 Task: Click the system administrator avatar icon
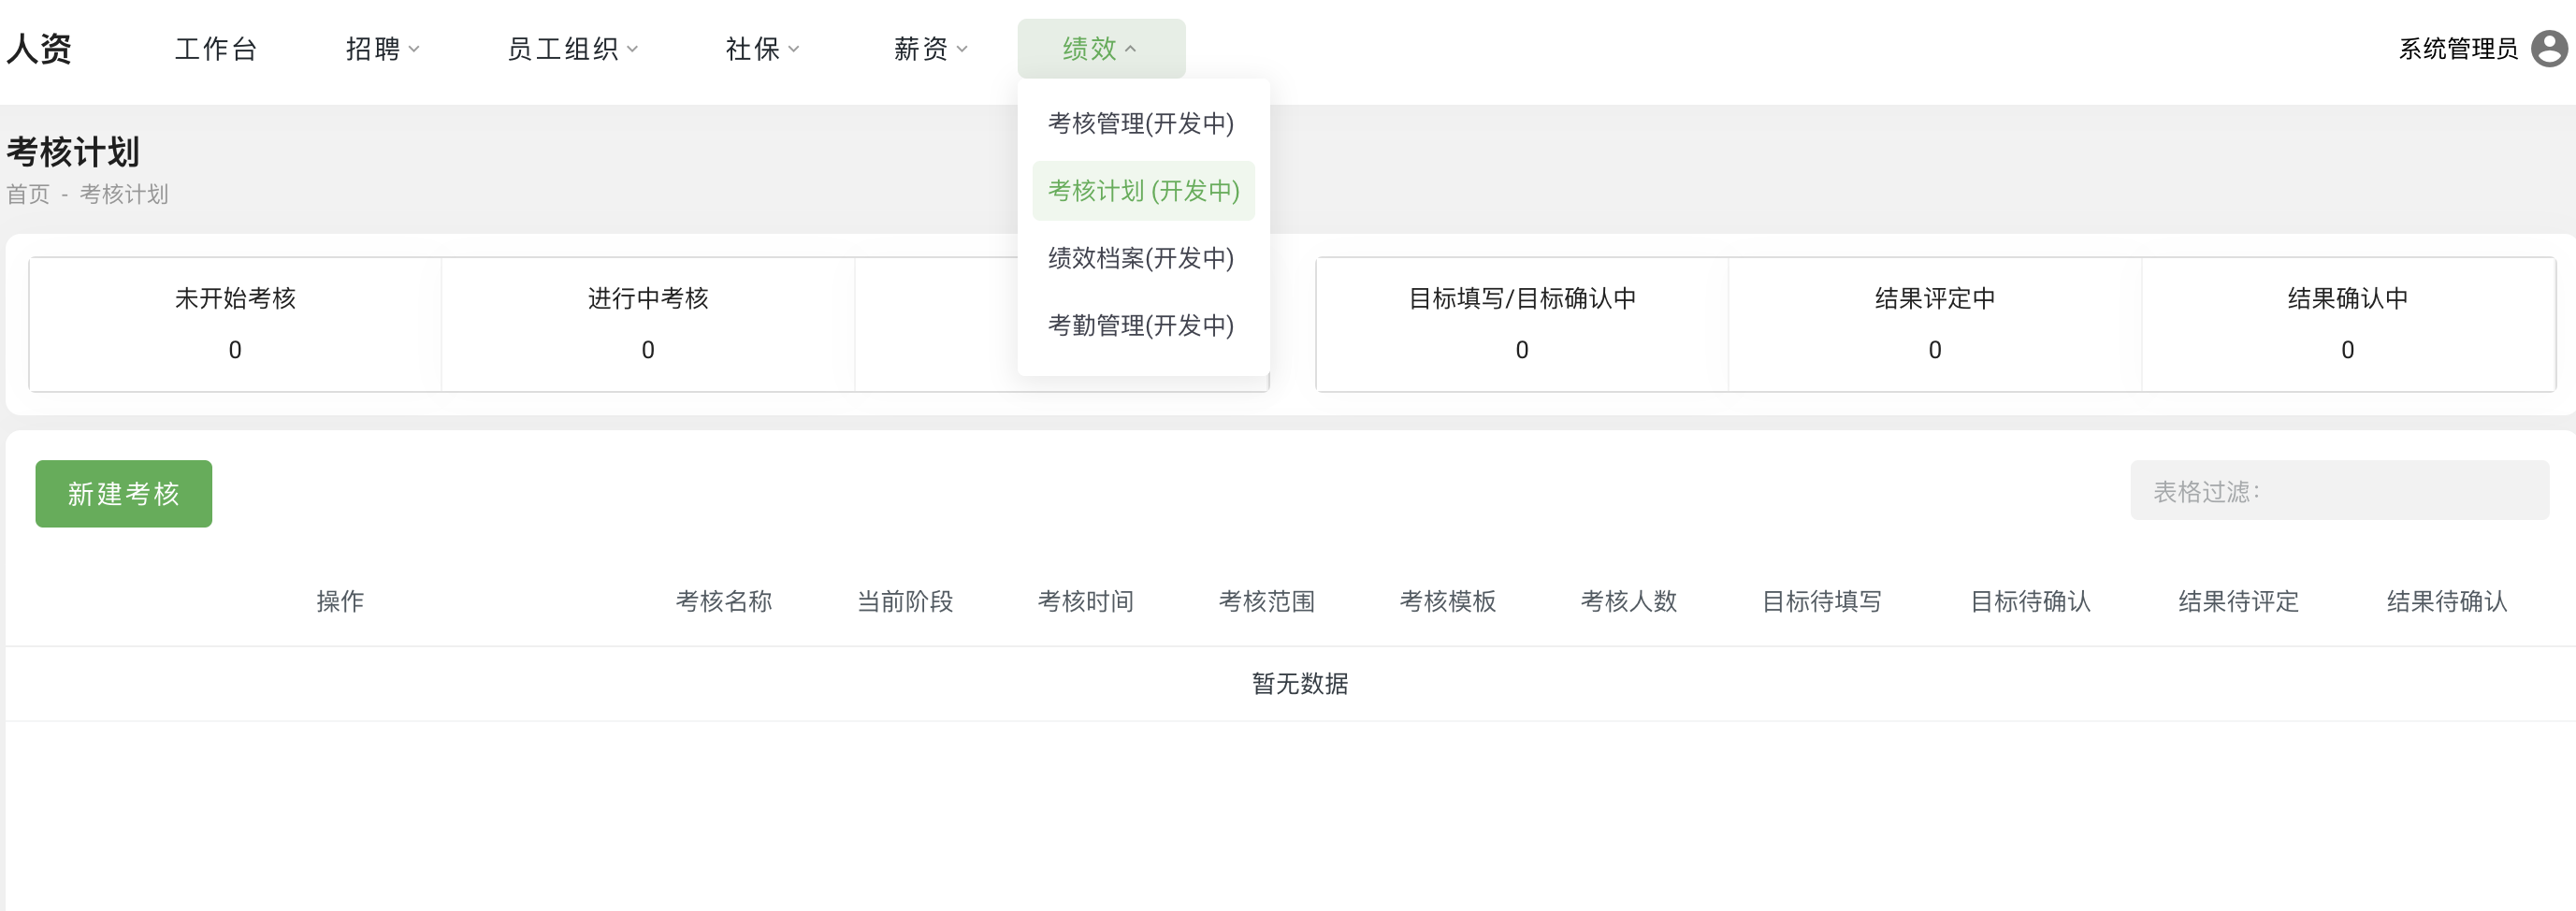[2549, 48]
